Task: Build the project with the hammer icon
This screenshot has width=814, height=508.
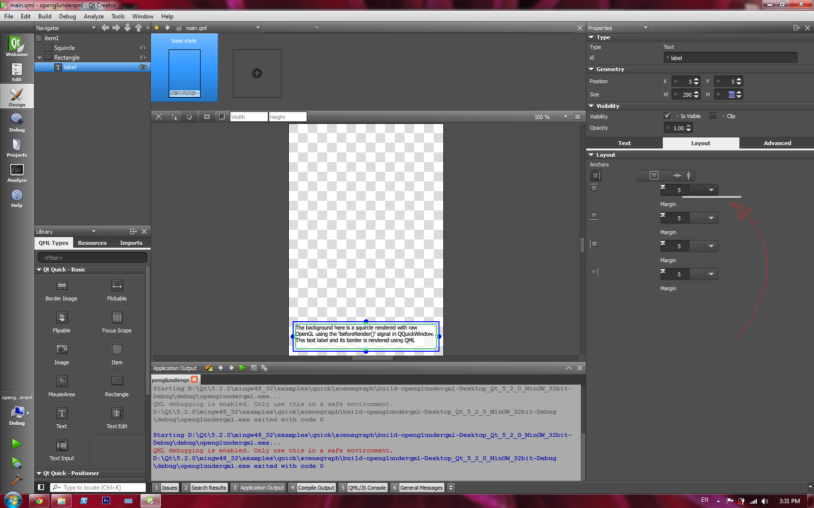Action: click(16, 479)
